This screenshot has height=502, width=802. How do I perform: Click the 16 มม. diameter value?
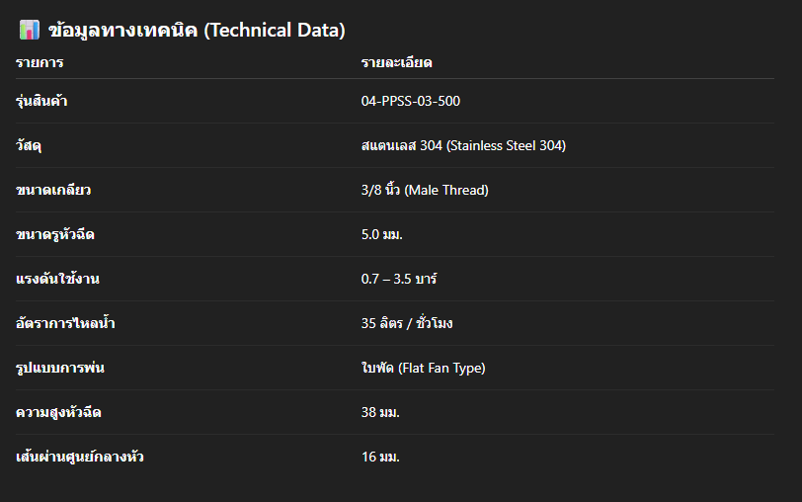[x=380, y=457]
